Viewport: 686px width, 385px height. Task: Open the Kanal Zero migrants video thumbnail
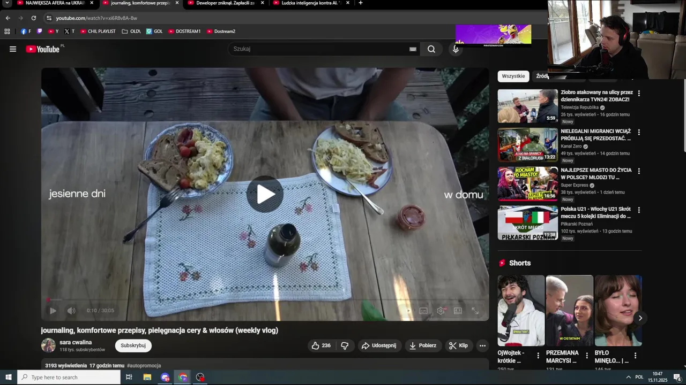pyautogui.click(x=528, y=145)
